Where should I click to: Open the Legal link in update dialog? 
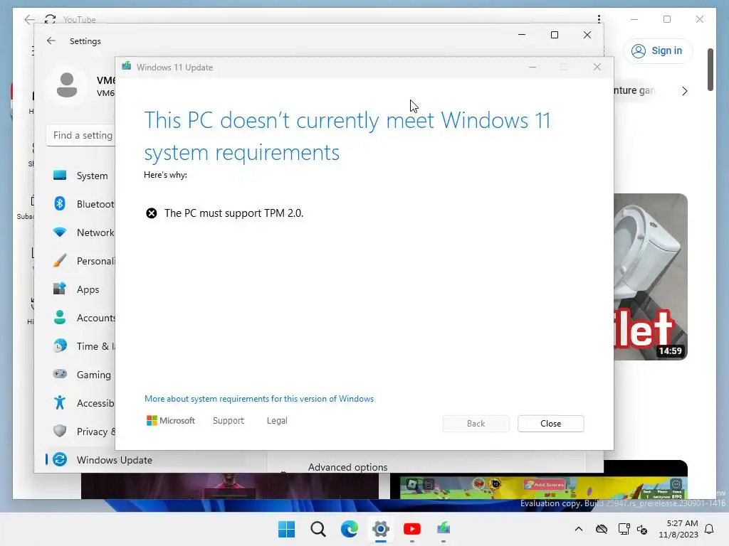(x=277, y=421)
